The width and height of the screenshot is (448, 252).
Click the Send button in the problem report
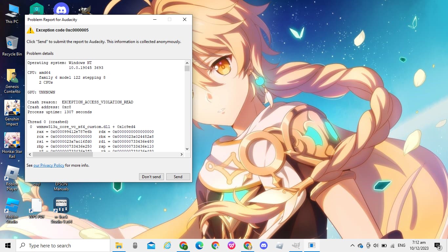[x=178, y=177]
